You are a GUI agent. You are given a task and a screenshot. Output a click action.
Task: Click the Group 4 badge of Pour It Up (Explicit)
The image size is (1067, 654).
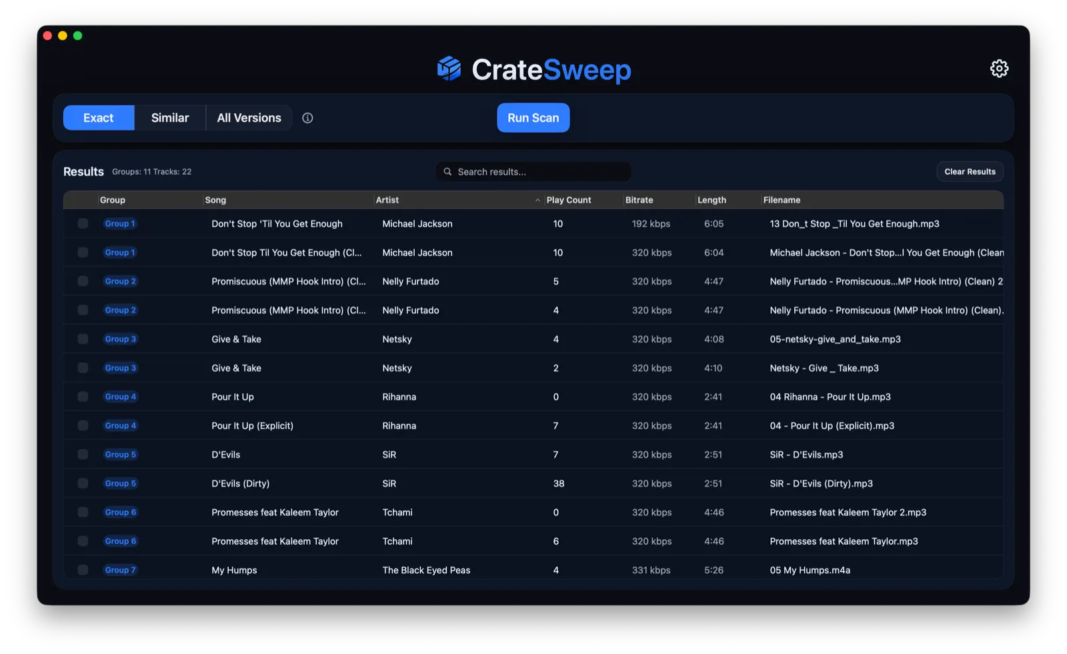pos(120,425)
